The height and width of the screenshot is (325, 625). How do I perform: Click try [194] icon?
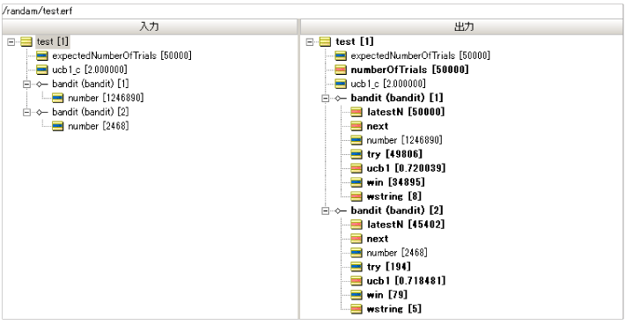(x=357, y=267)
